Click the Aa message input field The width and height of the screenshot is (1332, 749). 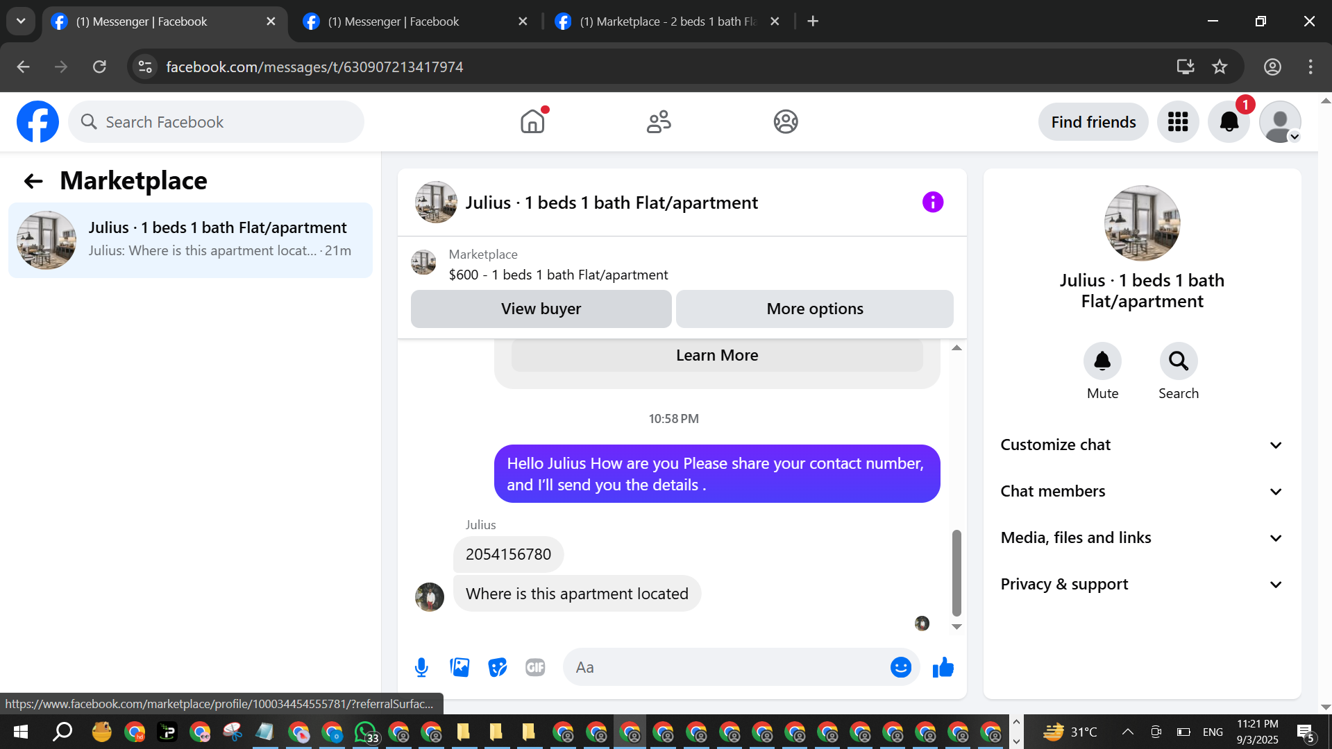pos(725,667)
